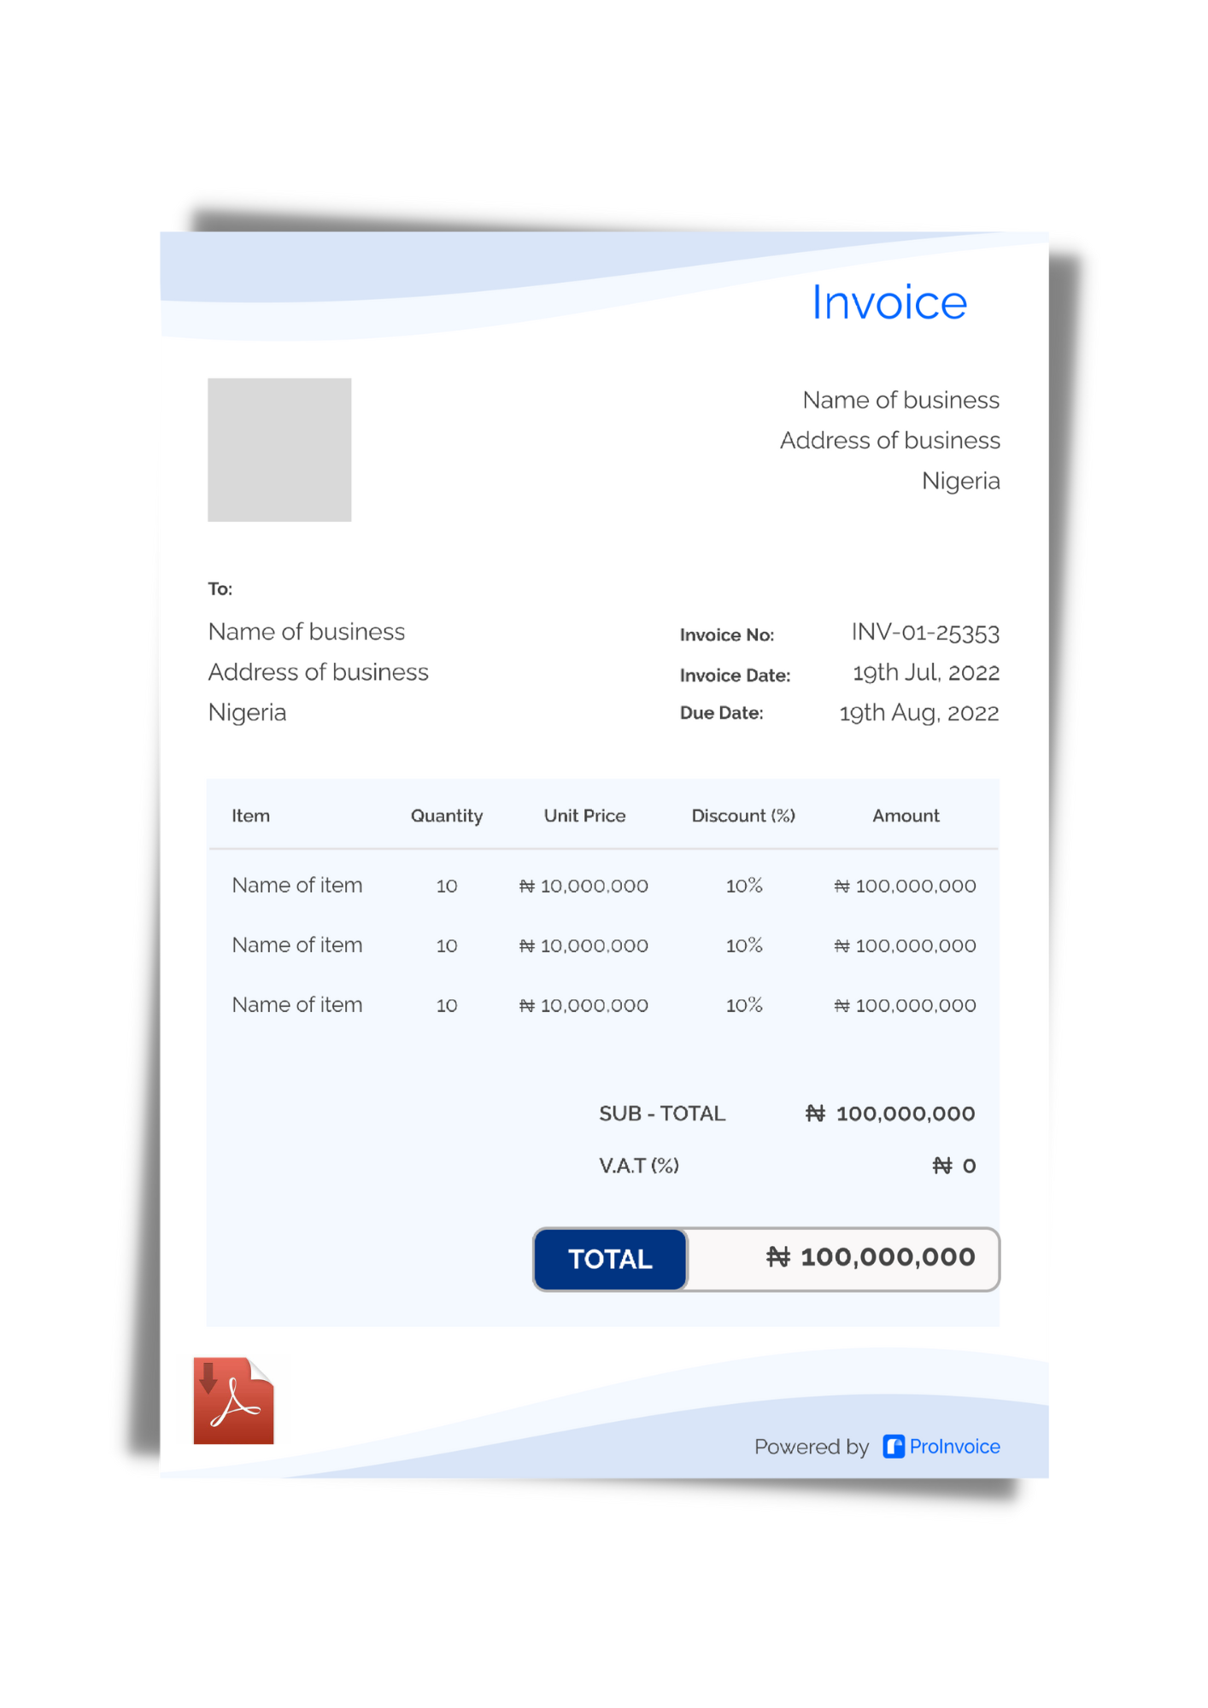
Task: Click the red PDF download icon
Action: (233, 1401)
